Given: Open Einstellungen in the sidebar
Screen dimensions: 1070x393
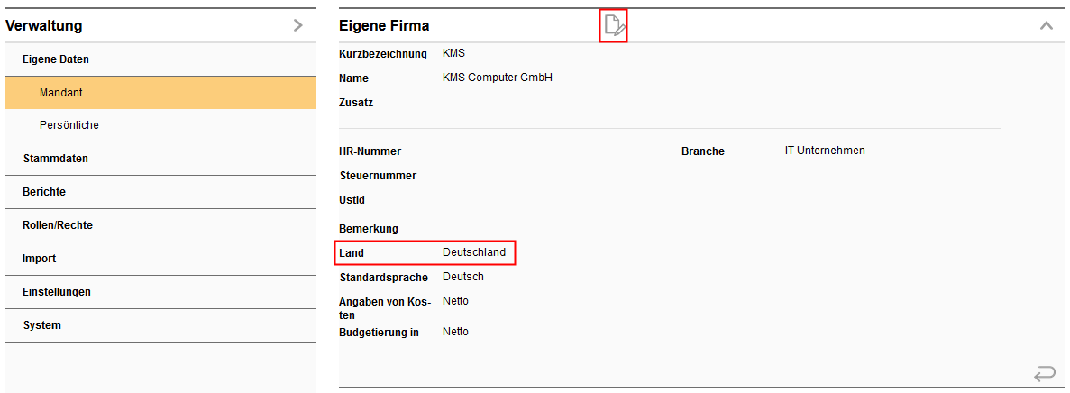Looking at the screenshot, I should click(57, 292).
